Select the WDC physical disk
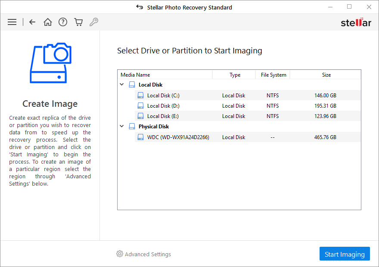 pos(178,137)
